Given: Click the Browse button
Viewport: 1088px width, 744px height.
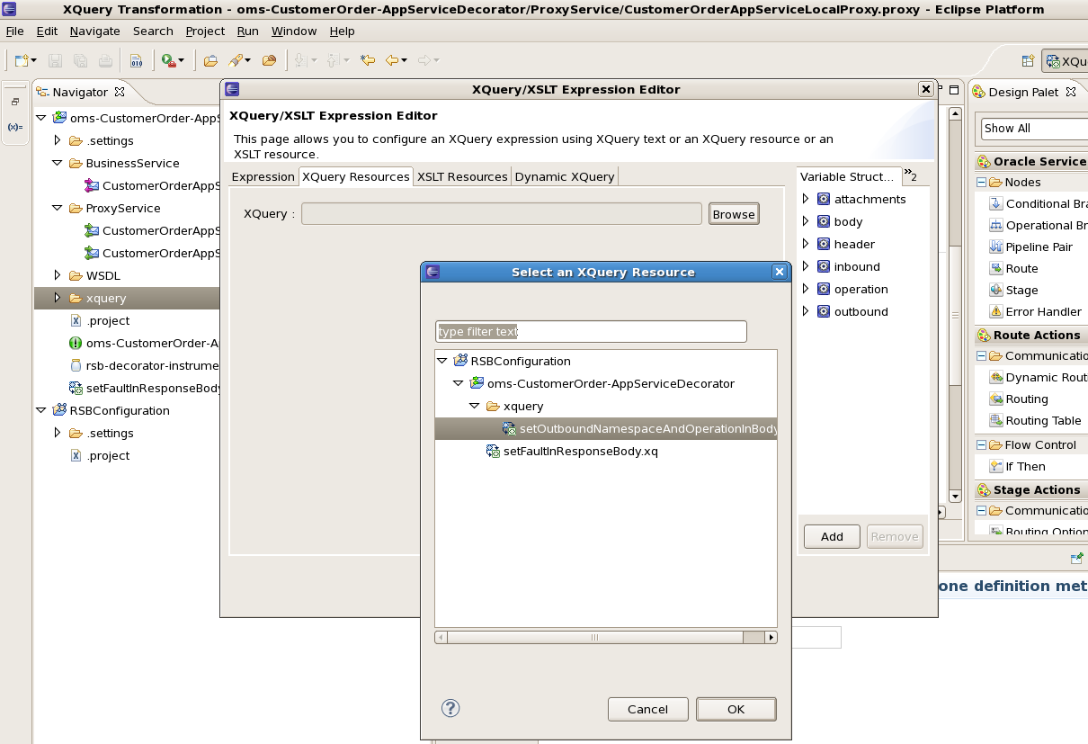Looking at the screenshot, I should [734, 214].
